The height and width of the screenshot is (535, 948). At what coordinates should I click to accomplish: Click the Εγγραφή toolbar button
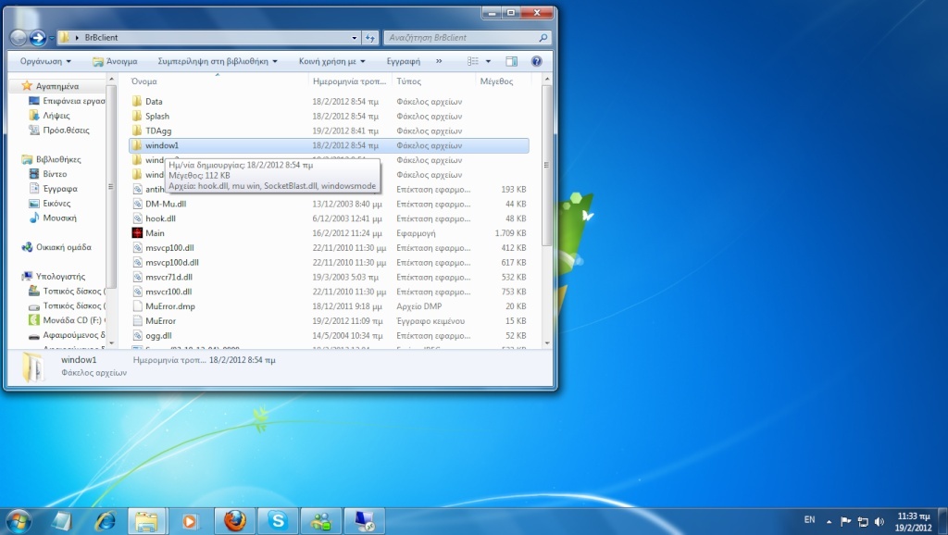coord(404,61)
